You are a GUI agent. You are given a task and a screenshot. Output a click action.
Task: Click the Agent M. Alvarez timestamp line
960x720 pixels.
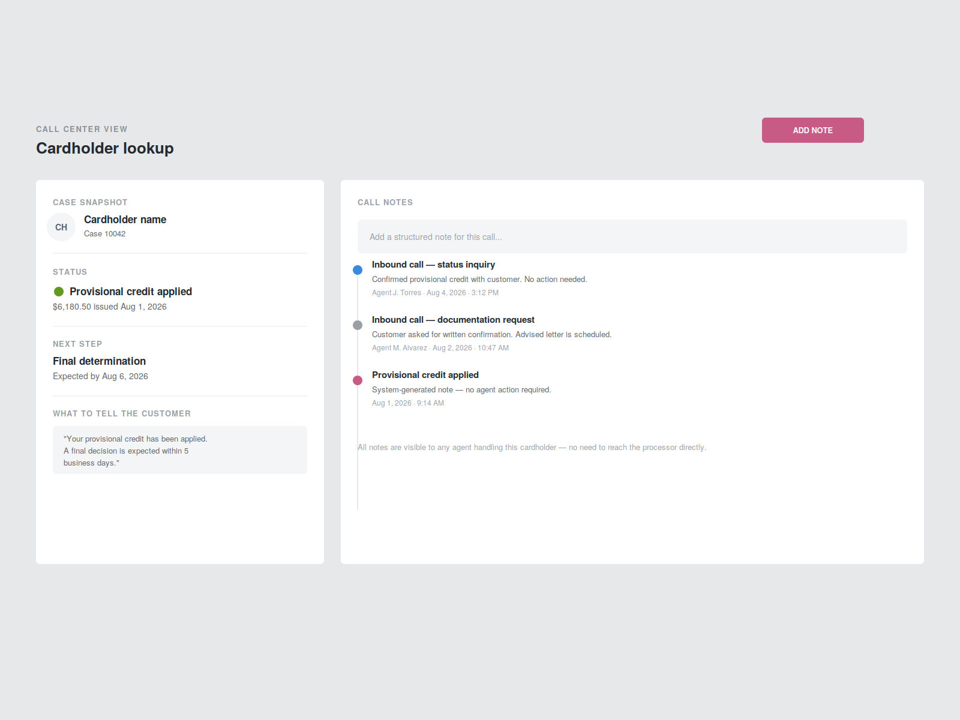tap(440, 348)
